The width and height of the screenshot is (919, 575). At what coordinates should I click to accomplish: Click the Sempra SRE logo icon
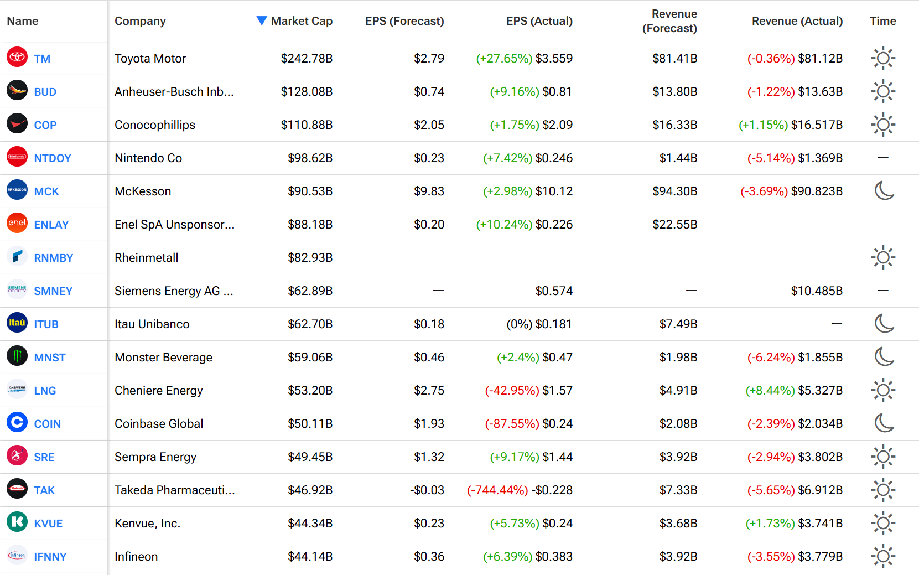pyautogui.click(x=17, y=455)
